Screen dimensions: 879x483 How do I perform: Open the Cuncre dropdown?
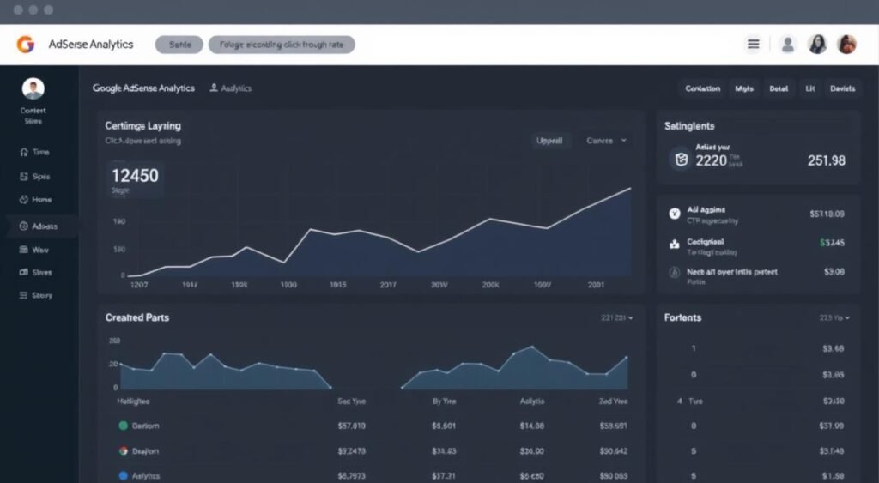click(606, 141)
